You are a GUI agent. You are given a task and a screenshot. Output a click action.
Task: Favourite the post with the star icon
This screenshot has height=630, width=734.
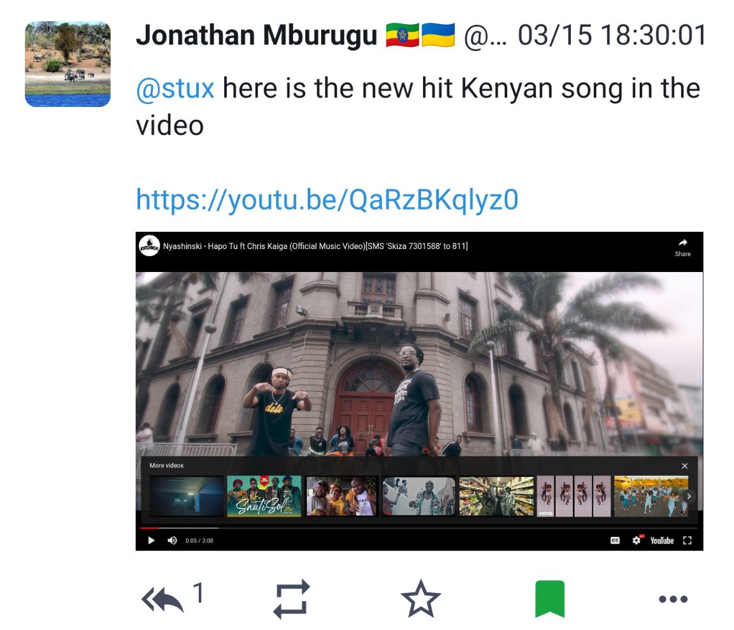point(421,599)
